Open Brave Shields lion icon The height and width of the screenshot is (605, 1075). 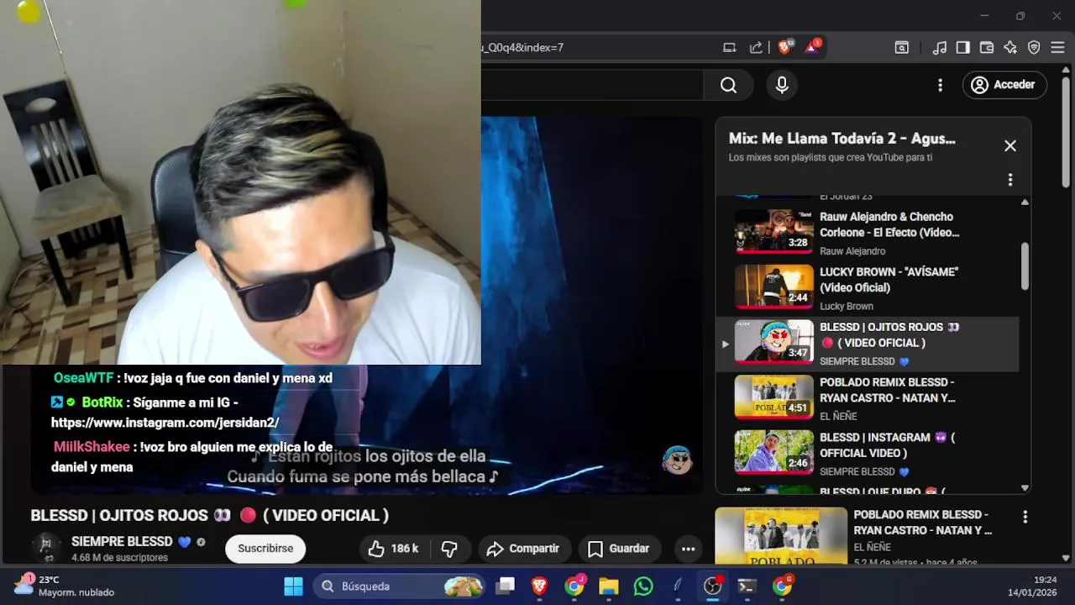click(784, 47)
